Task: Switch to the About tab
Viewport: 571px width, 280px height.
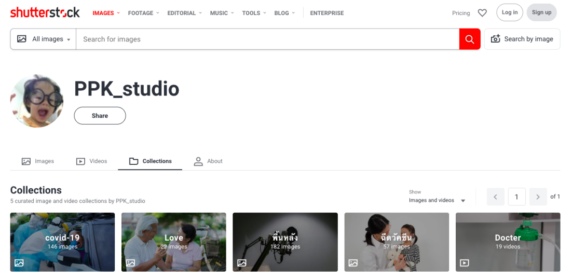Action: pyautogui.click(x=208, y=161)
